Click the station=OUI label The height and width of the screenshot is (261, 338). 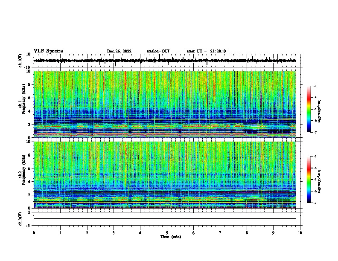coord(158,51)
